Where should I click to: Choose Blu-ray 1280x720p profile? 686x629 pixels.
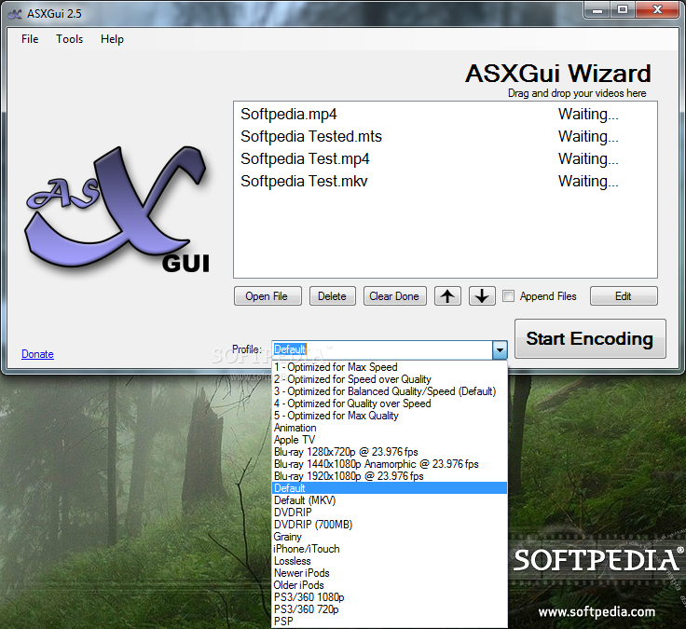click(x=390, y=452)
